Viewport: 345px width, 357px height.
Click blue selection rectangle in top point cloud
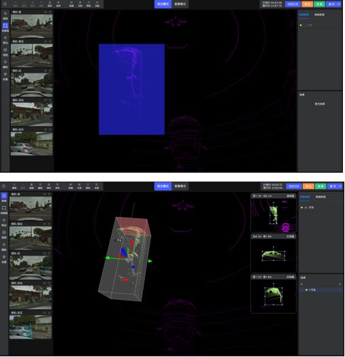tap(132, 89)
